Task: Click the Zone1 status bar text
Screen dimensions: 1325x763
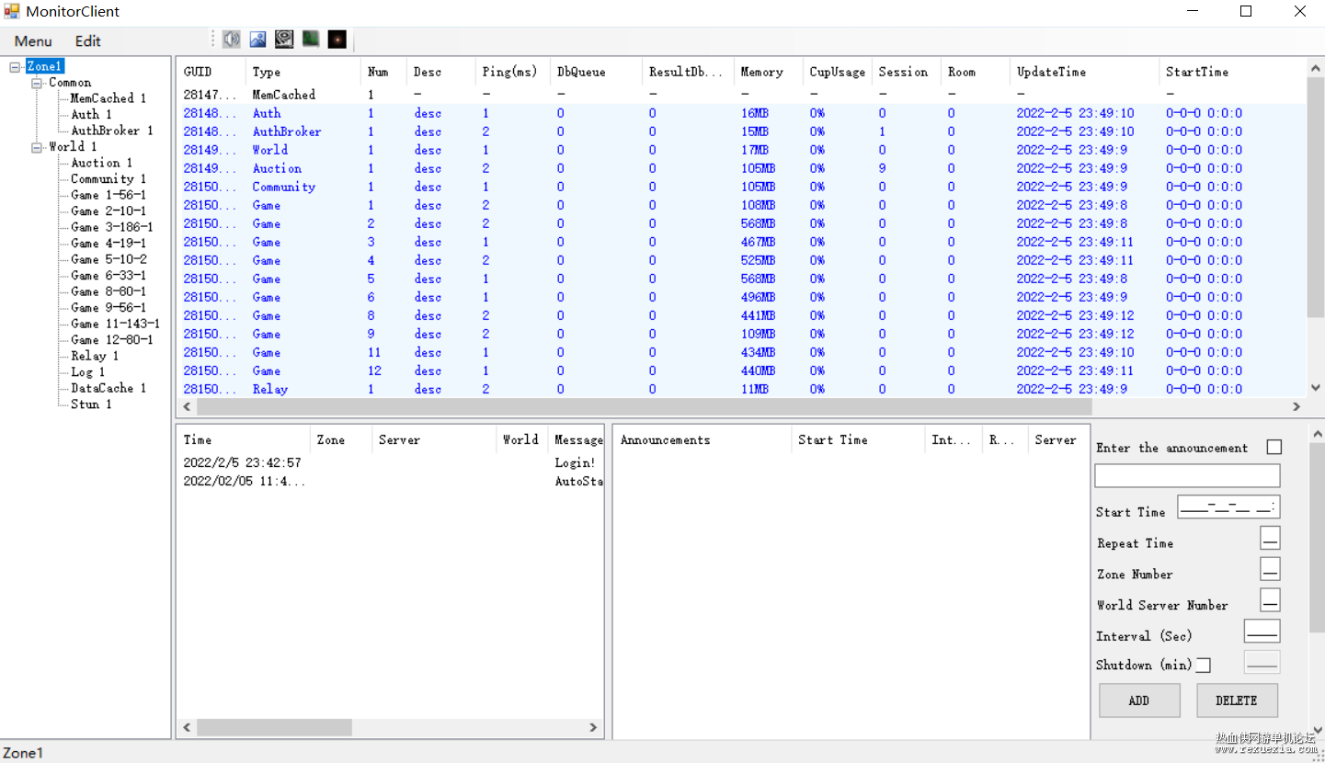Action: 23,753
